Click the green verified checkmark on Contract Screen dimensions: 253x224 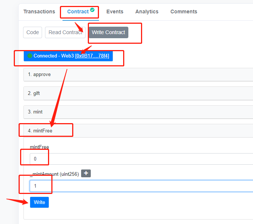click(x=92, y=10)
